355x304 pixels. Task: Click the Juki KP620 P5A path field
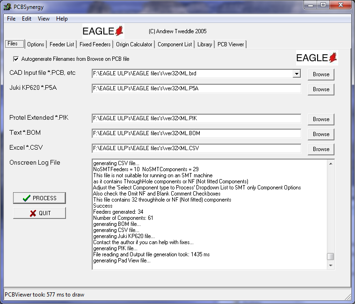point(196,88)
